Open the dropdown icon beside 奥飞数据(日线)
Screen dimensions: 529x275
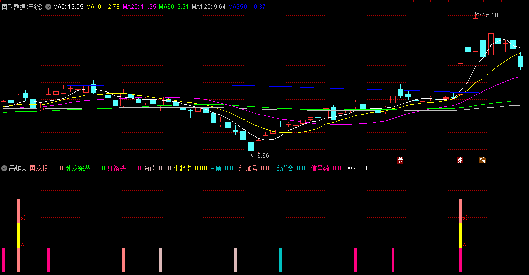tap(48, 7)
